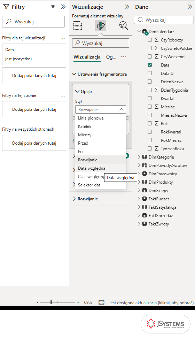Collapse Ustawienia fragmentatora section
Screen dimensions: 195x338
pos(74,74)
